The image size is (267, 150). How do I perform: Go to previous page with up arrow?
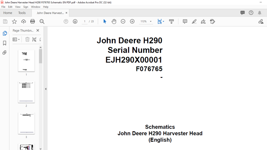[x=66, y=21]
